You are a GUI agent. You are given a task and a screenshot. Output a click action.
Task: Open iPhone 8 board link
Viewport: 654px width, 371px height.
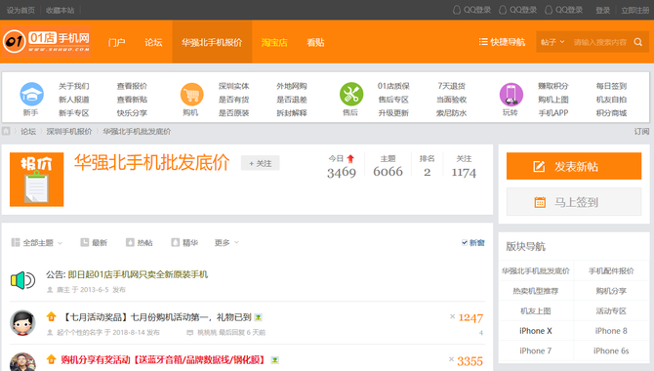coord(611,331)
